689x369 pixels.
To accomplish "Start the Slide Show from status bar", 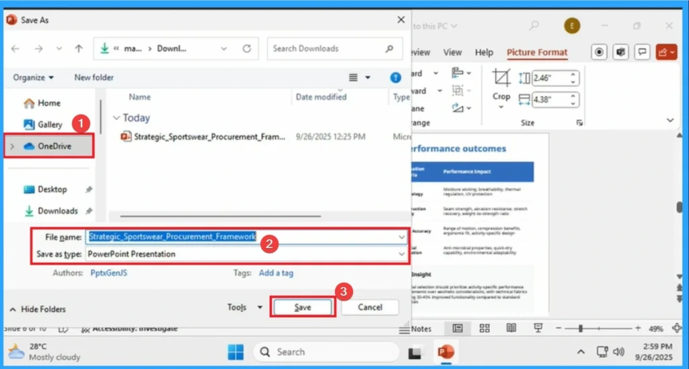I will pos(538,329).
